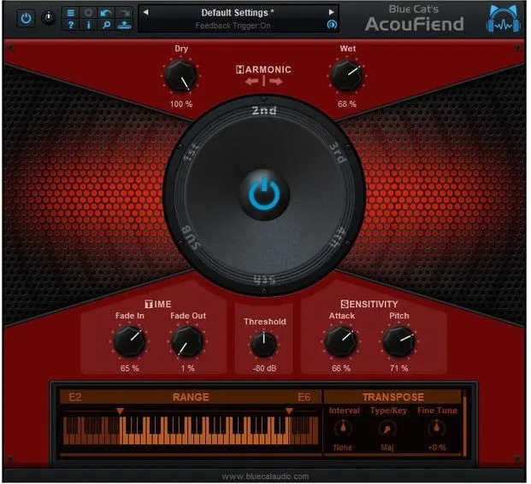Screen dimensions: 531x484
Task: Open help with the question mark icon
Action: click(x=70, y=25)
